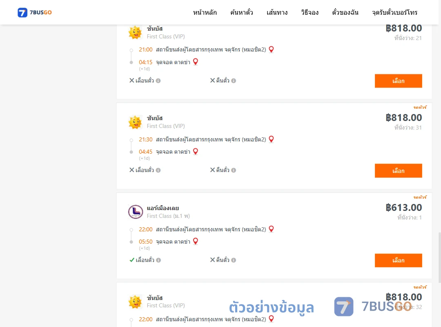Screen dimensions: 441x327
Task: Click the ฿613.00 price text
Action: pyautogui.click(x=403, y=208)
